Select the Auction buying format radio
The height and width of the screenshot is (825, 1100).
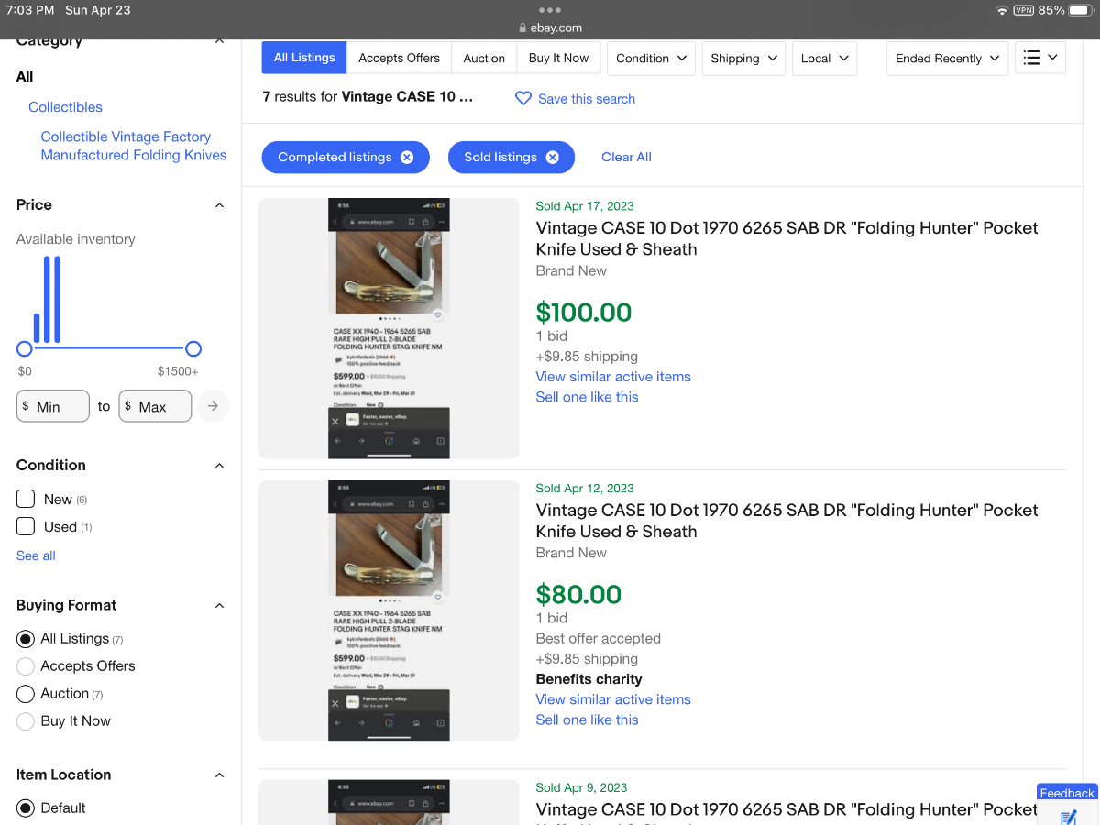point(26,694)
